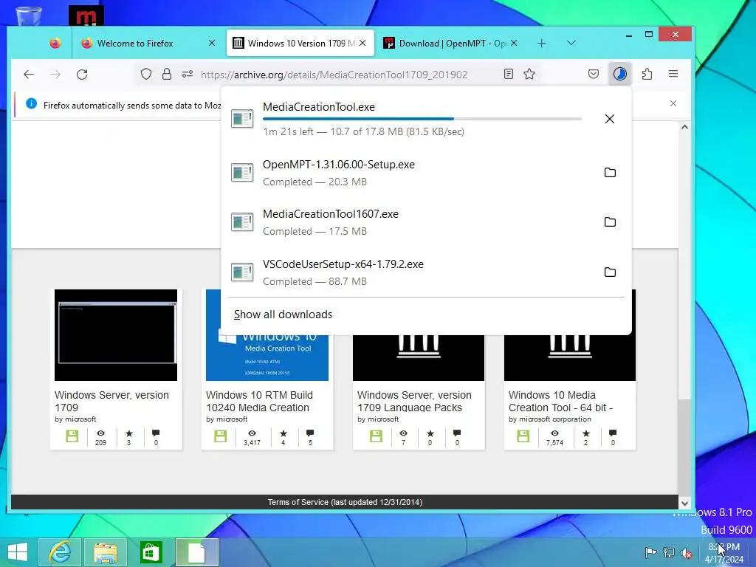Close the Windows 10 Version 1709 tab
This screenshot has width=756, height=567.
[x=362, y=44]
